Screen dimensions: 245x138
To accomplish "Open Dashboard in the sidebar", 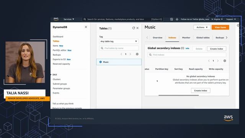I will pyautogui.click(x=58, y=37).
